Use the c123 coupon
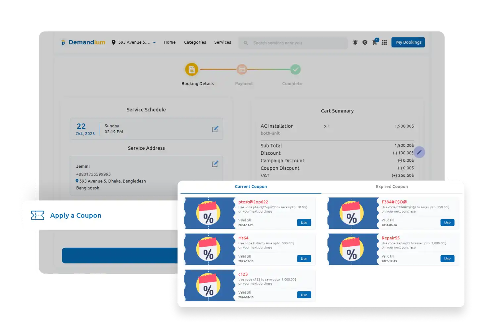 [x=304, y=295]
